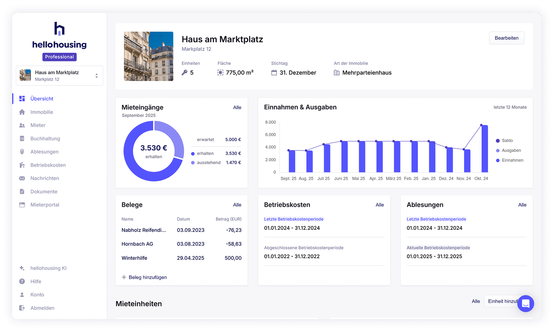Open the chat support bubble icon

[525, 304]
